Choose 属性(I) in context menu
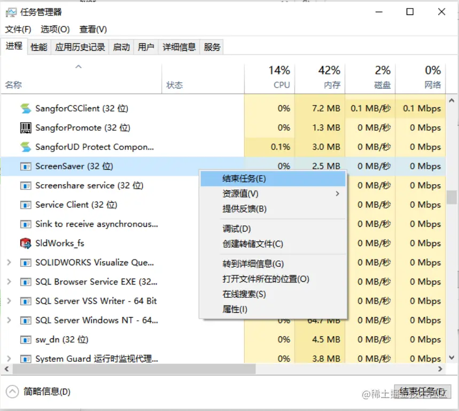Viewport: 459px width, 411px height. (x=273, y=309)
